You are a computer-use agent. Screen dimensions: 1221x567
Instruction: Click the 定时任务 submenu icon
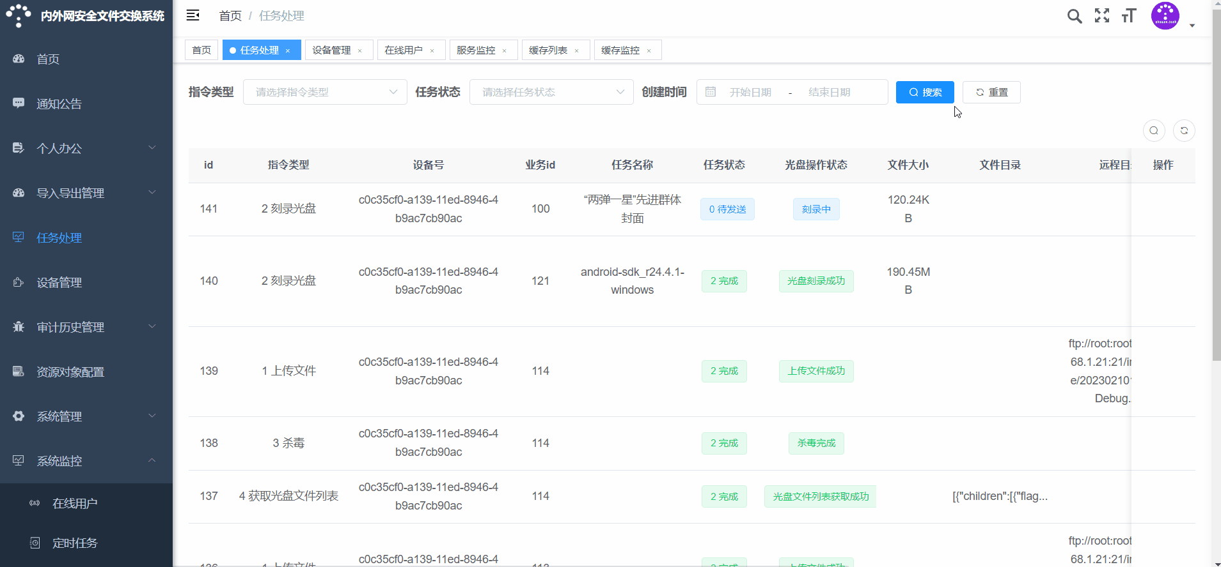35,543
